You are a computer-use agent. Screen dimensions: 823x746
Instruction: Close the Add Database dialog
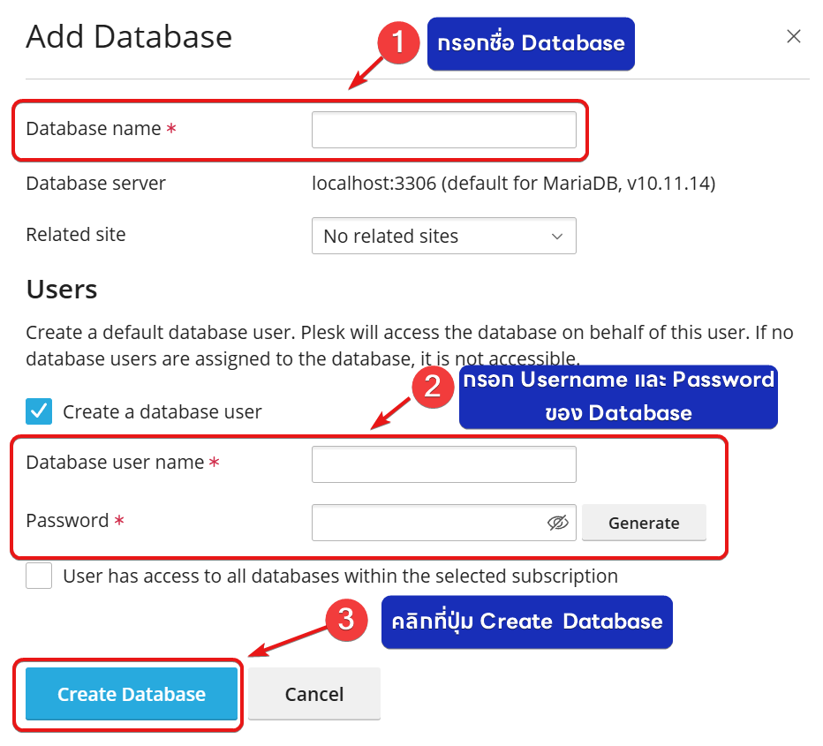[x=794, y=36]
